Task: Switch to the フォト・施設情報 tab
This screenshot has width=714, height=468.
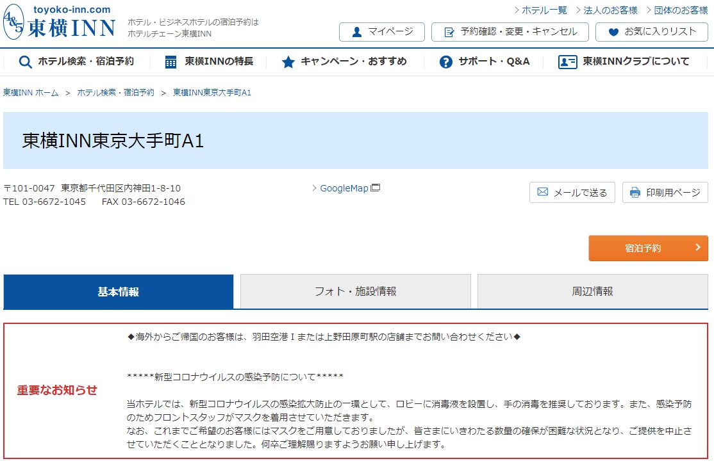Action: tap(356, 291)
